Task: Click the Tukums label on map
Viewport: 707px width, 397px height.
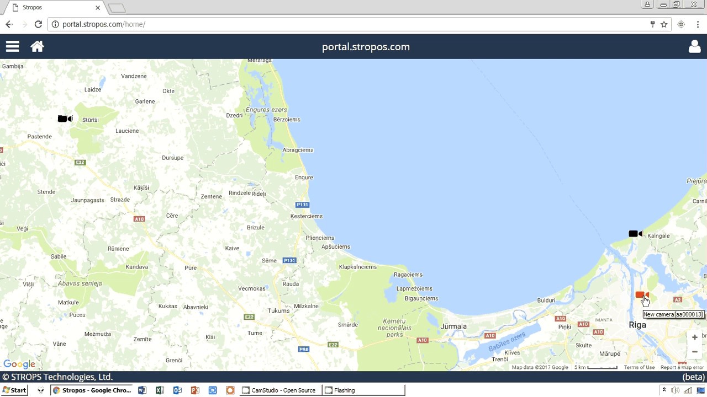Action: coord(278,310)
